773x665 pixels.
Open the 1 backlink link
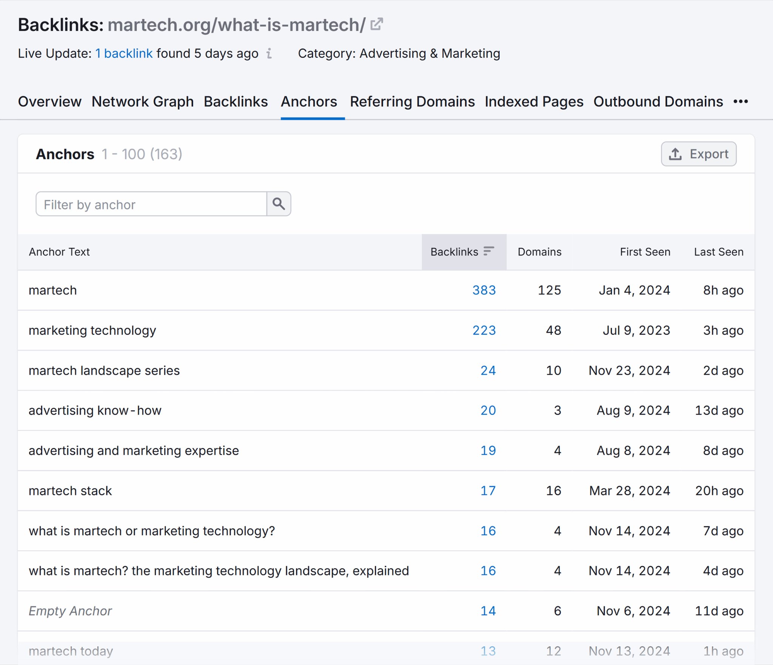124,53
